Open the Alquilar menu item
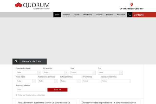Viewport: 156px width, 104px height. [76, 15]
